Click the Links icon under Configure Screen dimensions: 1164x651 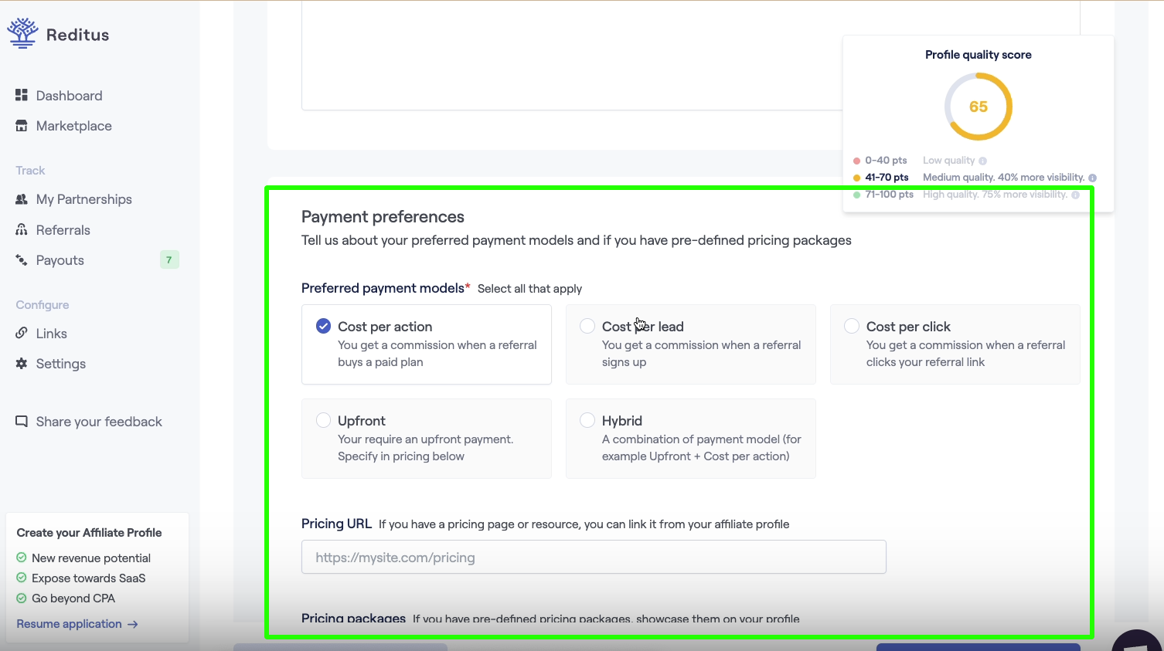click(x=21, y=333)
